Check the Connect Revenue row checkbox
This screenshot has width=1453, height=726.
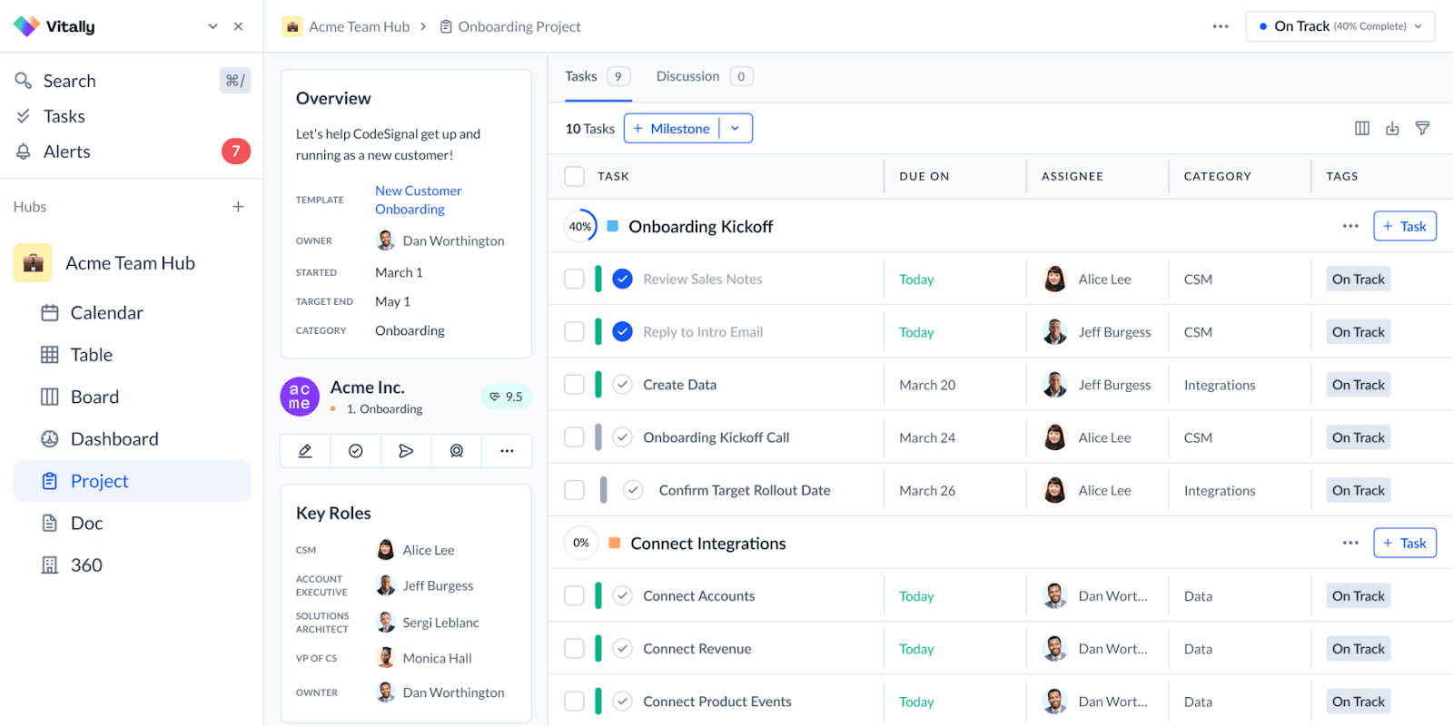(574, 648)
